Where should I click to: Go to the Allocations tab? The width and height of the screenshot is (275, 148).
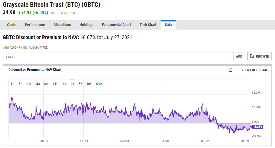coord(62,25)
